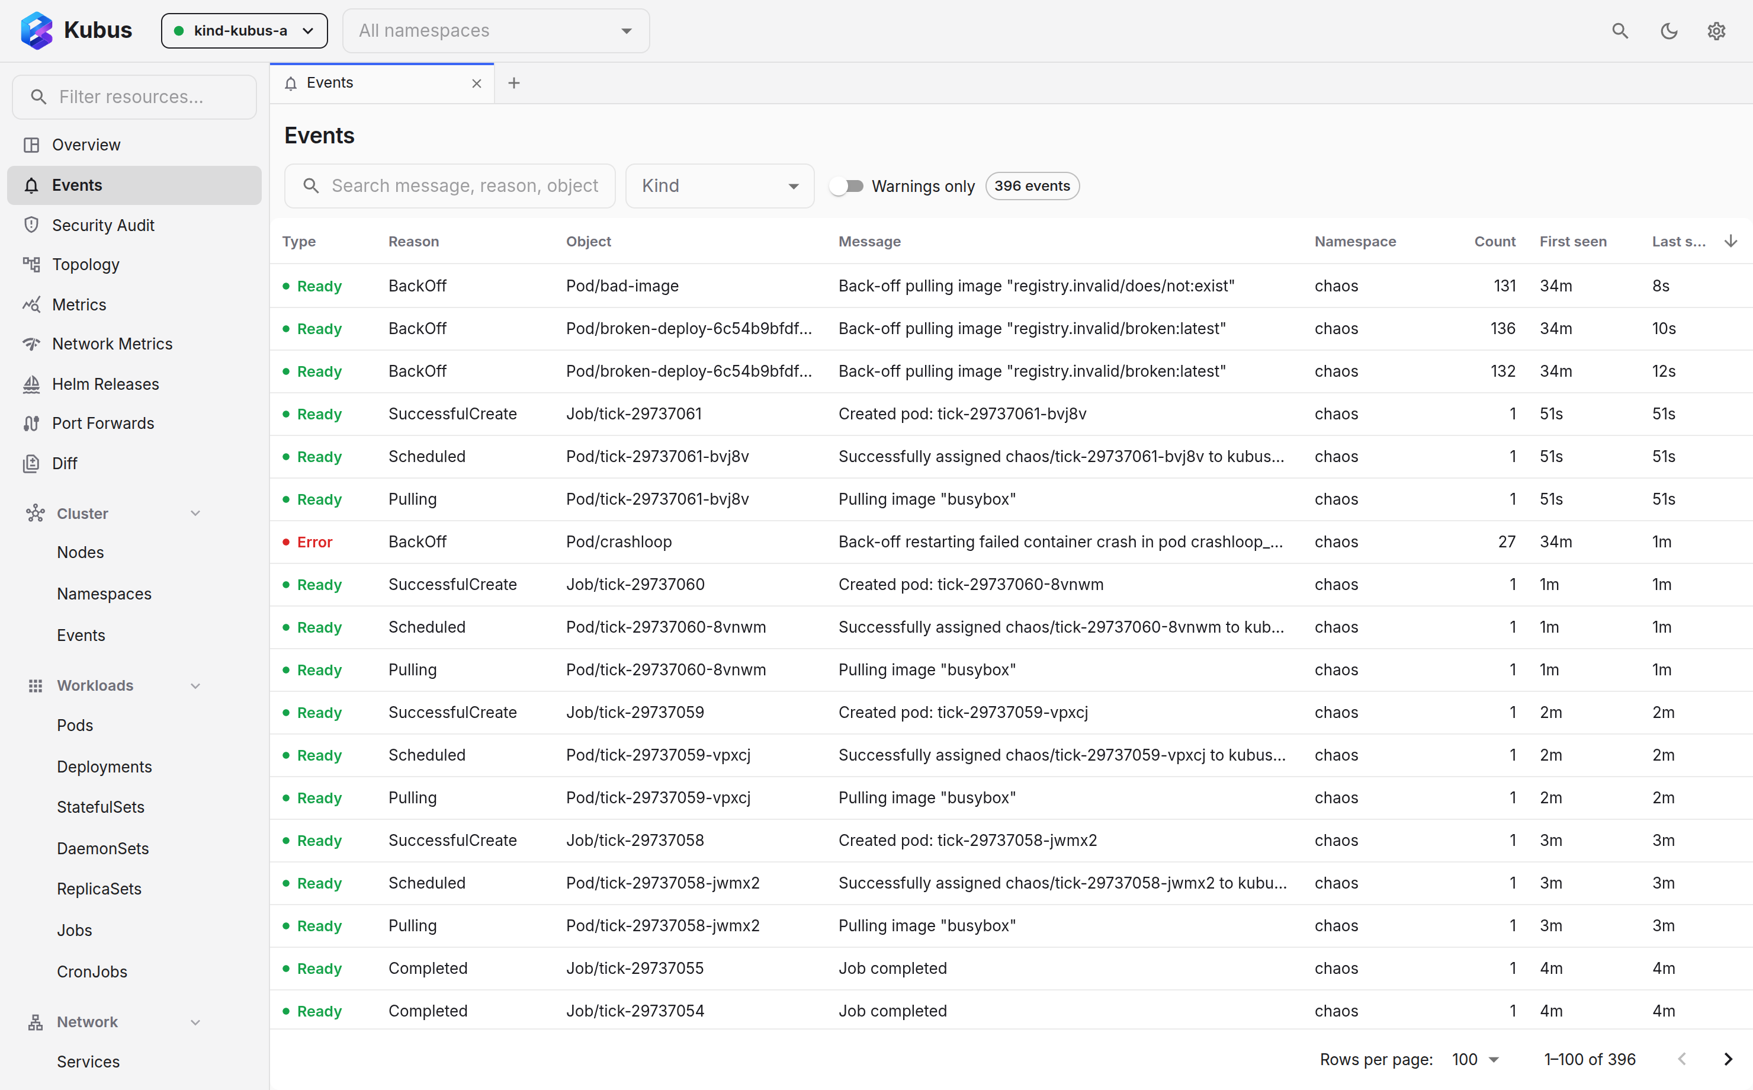
Task: Click search icon in event search box
Action: (x=312, y=186)
